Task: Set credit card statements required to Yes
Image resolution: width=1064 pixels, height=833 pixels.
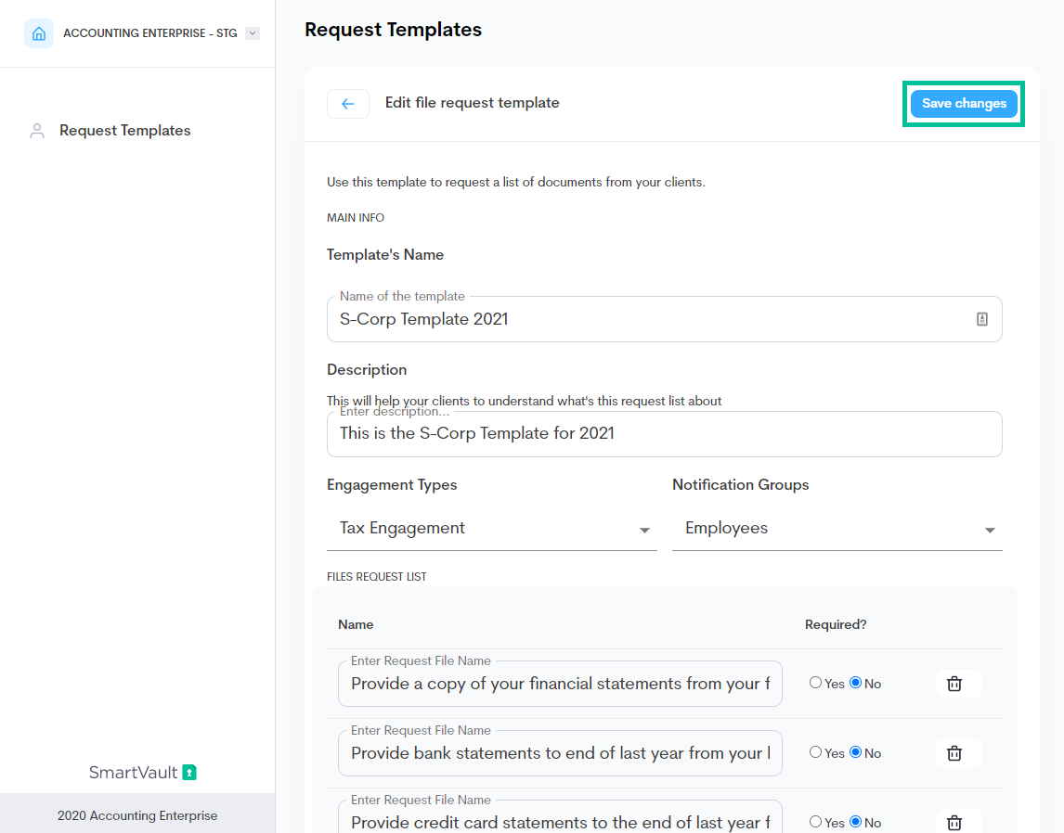Action: coord(815,821)
